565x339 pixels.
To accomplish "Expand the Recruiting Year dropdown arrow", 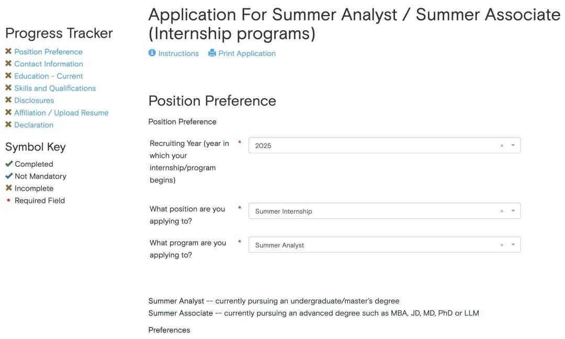I will 513,146.
